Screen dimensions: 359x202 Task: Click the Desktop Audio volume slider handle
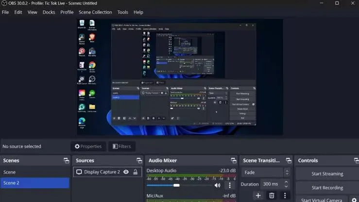point(176,185)
